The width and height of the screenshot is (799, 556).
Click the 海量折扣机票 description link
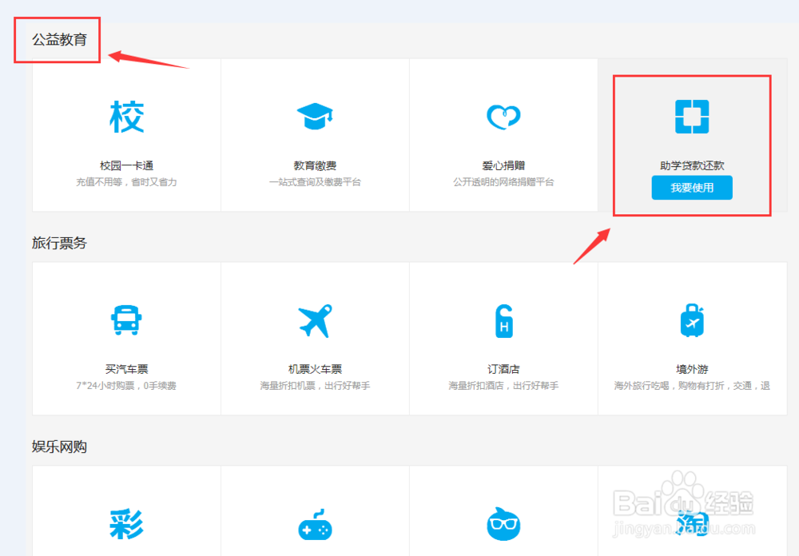tap(315, 383)
